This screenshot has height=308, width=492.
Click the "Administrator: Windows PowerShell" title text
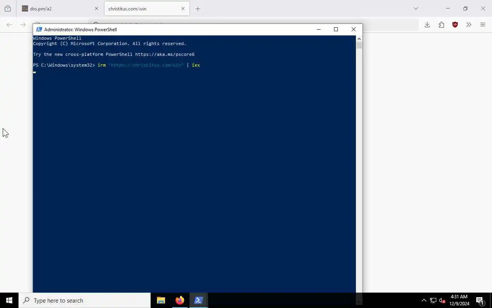[80, 30]
